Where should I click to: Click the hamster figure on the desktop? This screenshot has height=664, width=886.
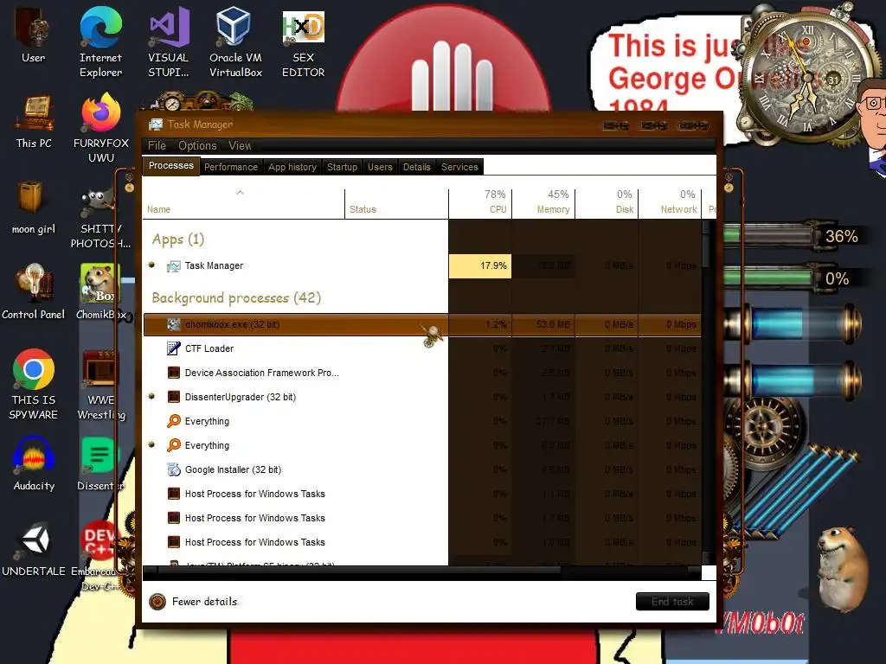click(x=841, y=569)
